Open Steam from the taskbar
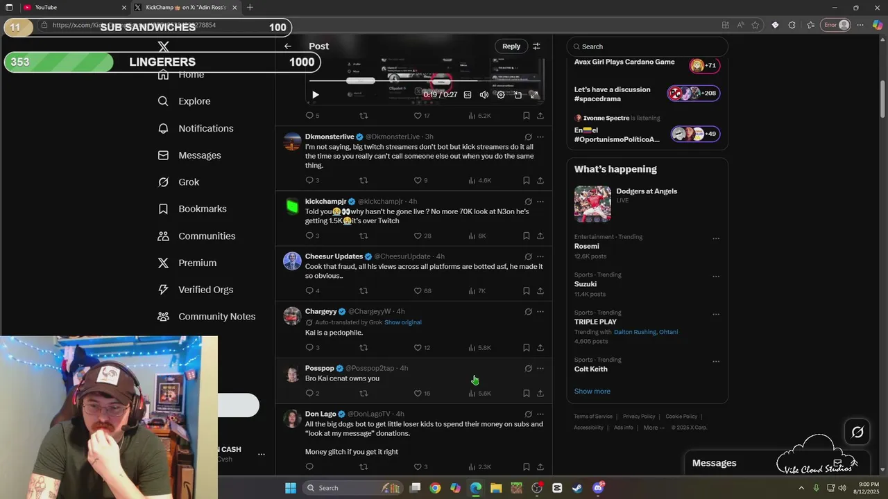Viewport: 888px width, 499px height. click(x=577, y=488)
